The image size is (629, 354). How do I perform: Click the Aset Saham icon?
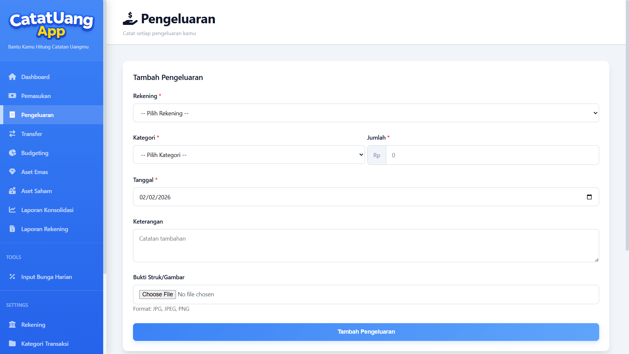[x=12, y=191]
